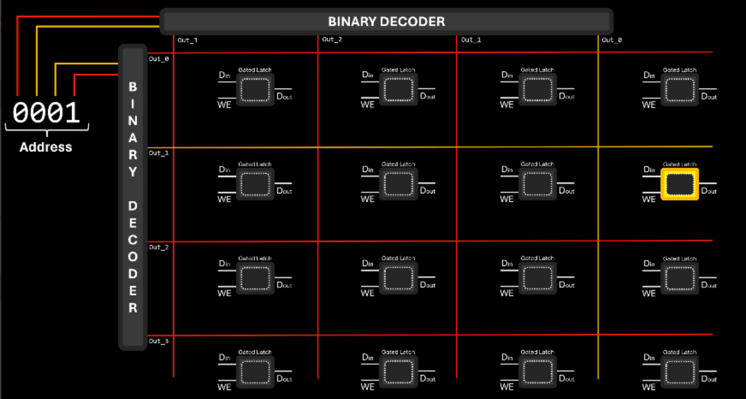Screen dimensions: 746x399
Task: Select the Out_3 column label under top decoder
Action: 188,40
